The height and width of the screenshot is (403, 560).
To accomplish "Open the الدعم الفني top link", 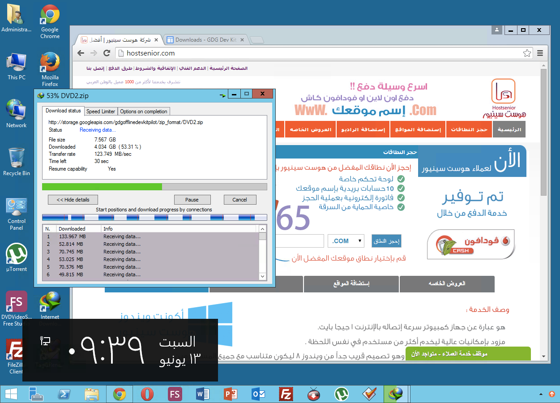I will point(193,69).
